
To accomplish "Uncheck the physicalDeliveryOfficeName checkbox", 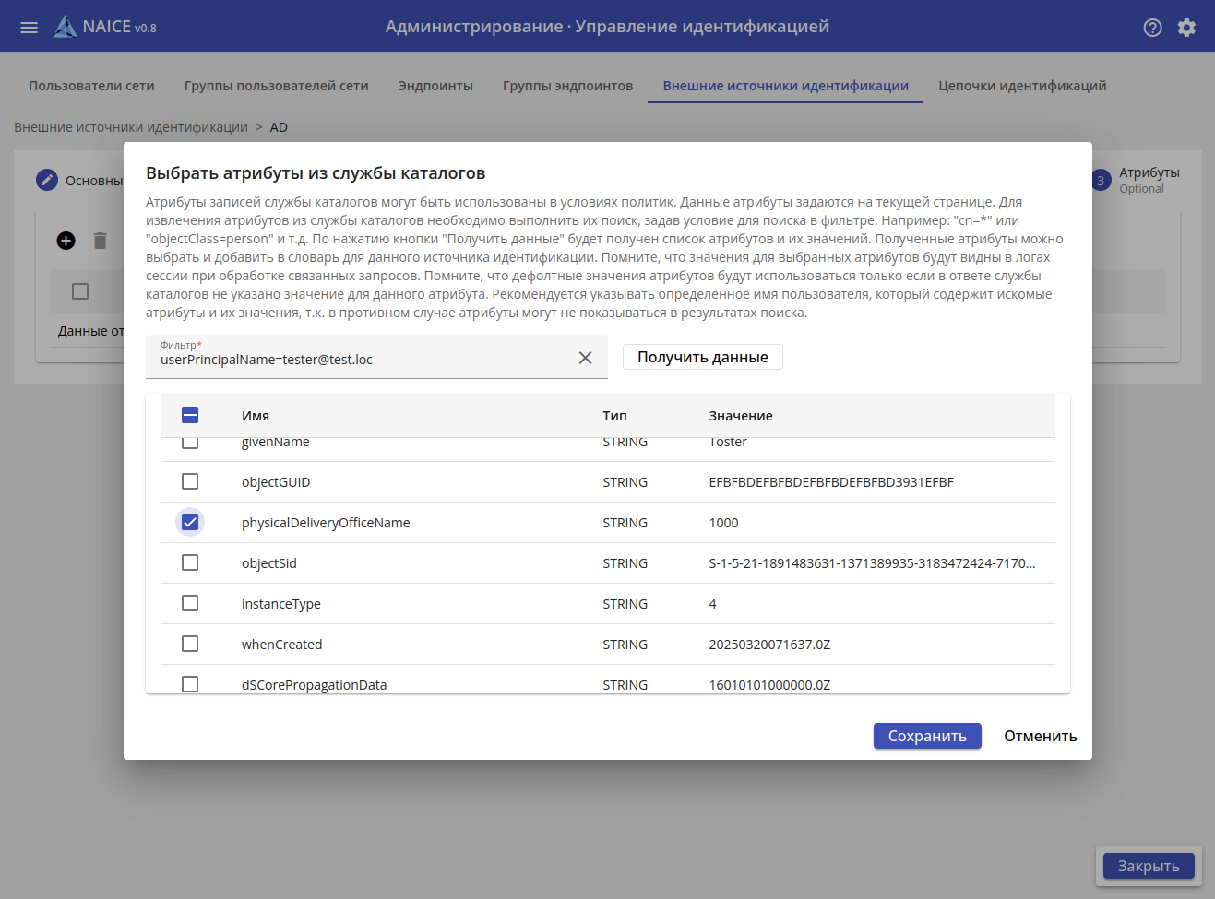I will tap(190, 522).
